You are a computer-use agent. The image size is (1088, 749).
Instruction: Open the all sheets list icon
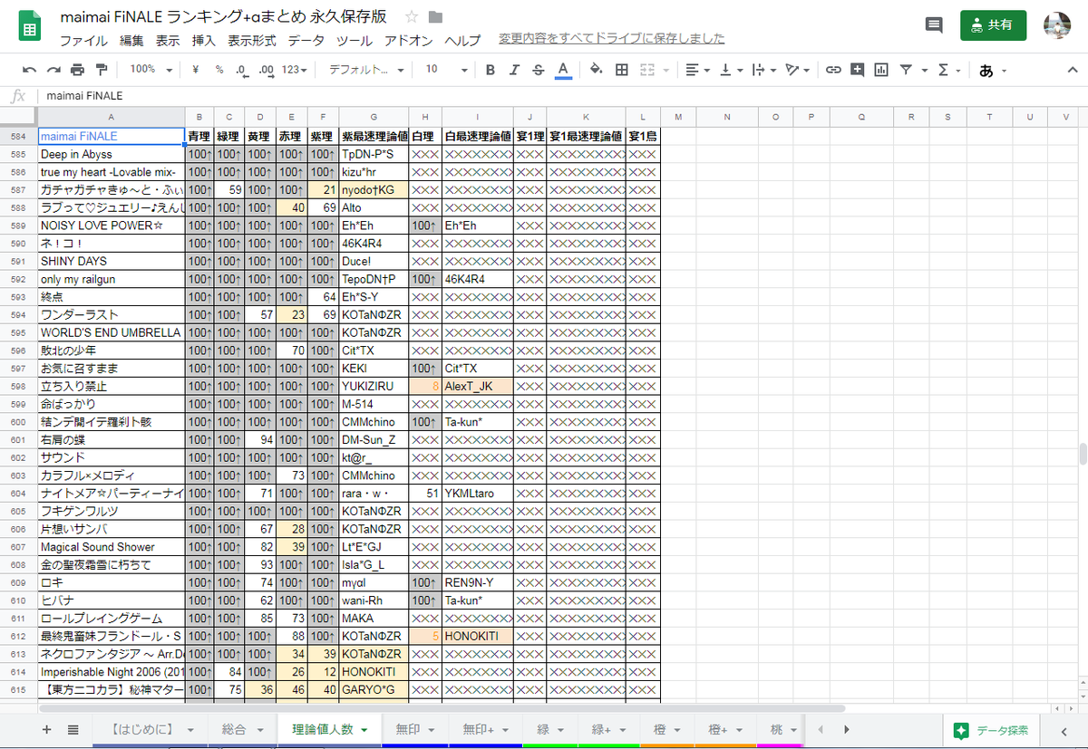[x=73, y=729]
